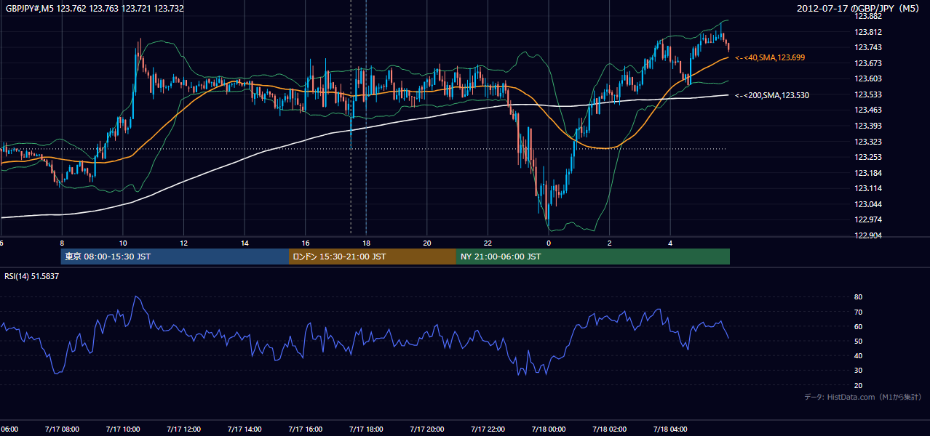Click price axis label 123.044

(x=867, y=204)
